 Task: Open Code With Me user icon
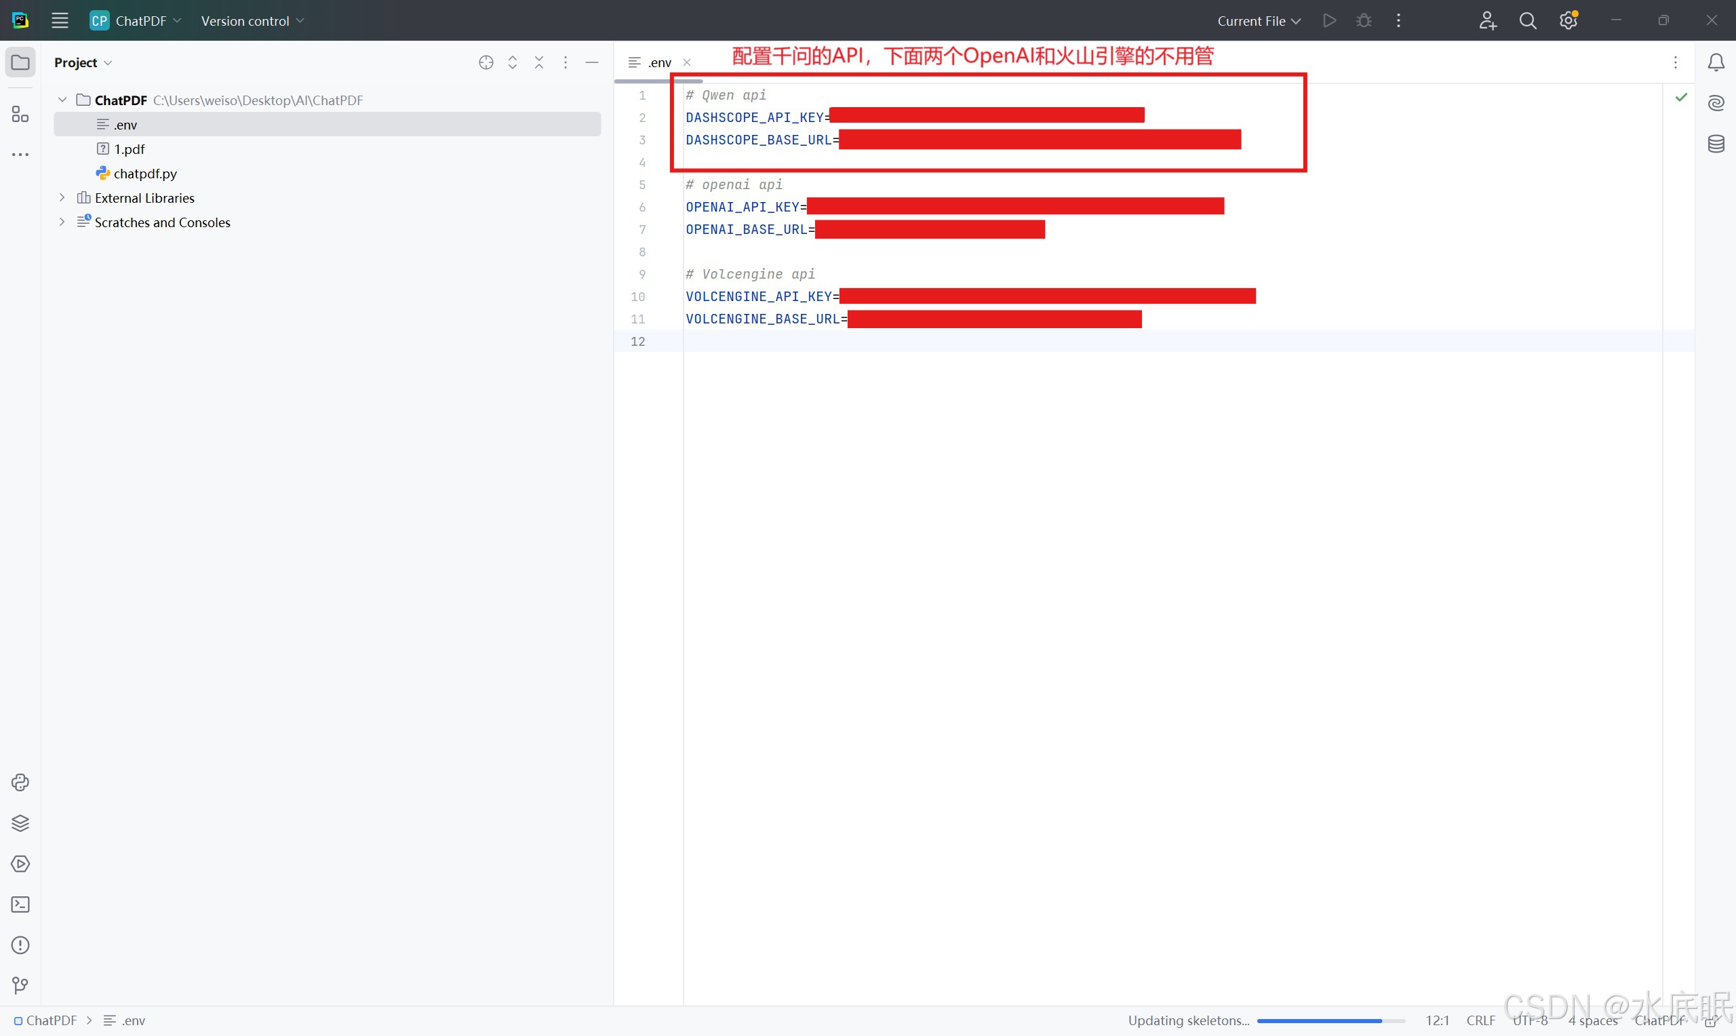[x=1488, y=20]
